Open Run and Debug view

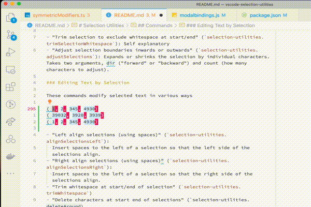click(x=11, y=52)
